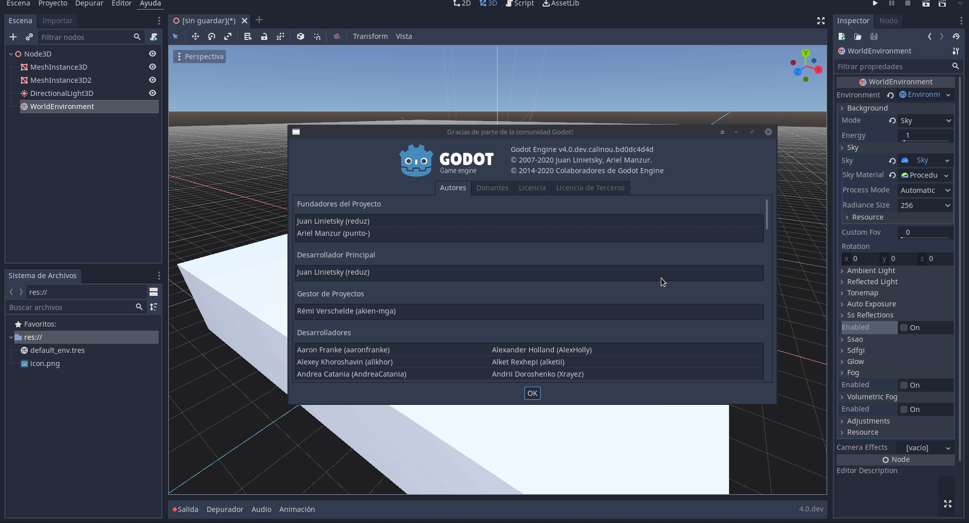
Task: Open Inspector object history icon
Action: pos(956,36)
